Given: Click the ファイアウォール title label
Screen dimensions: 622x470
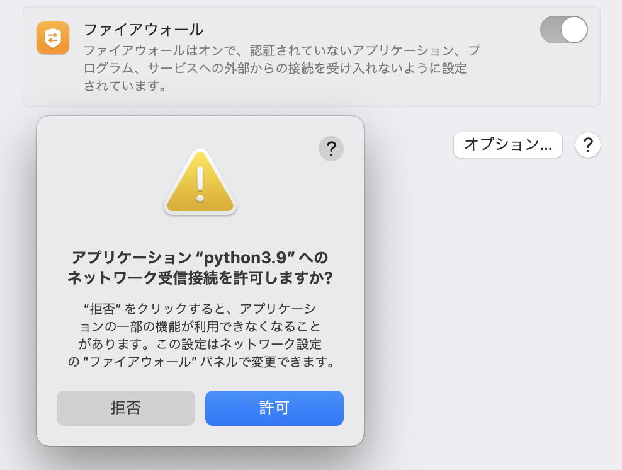Looking at the screenshot, I should coord(144,30).
